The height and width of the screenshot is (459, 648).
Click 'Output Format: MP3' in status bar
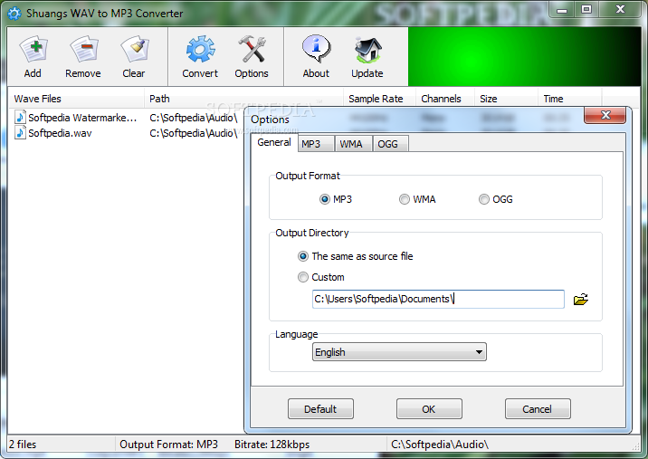coord(168,445)
